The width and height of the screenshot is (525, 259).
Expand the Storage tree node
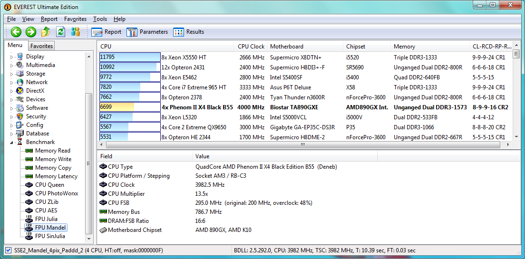pyautogui.click(x=12, y=74)
